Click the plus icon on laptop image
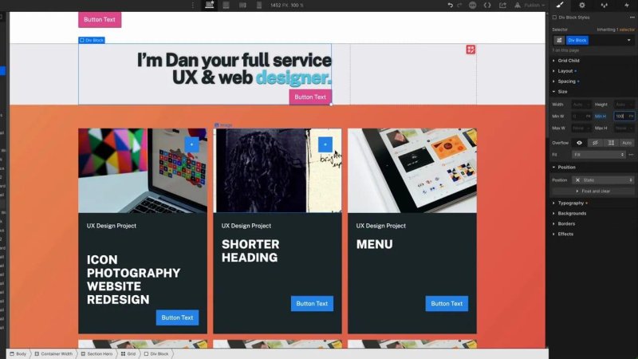The image size is (638, 359). tap(191, 144)
